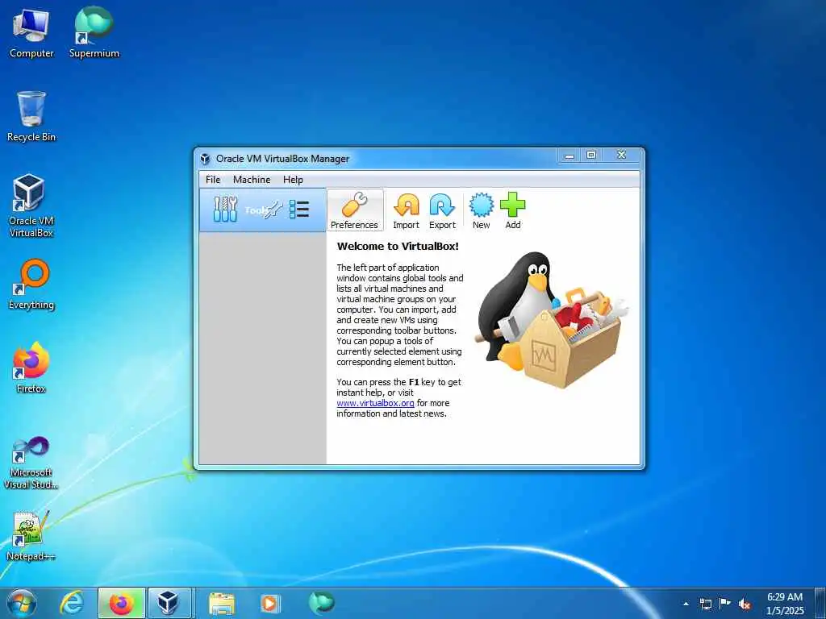Click the network tray icon
The image size is (826, 619).
(x=705, y=604)
